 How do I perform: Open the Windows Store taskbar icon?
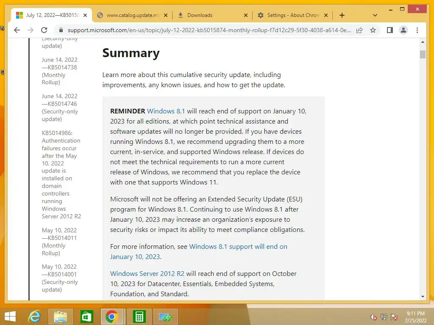point(86,317)
